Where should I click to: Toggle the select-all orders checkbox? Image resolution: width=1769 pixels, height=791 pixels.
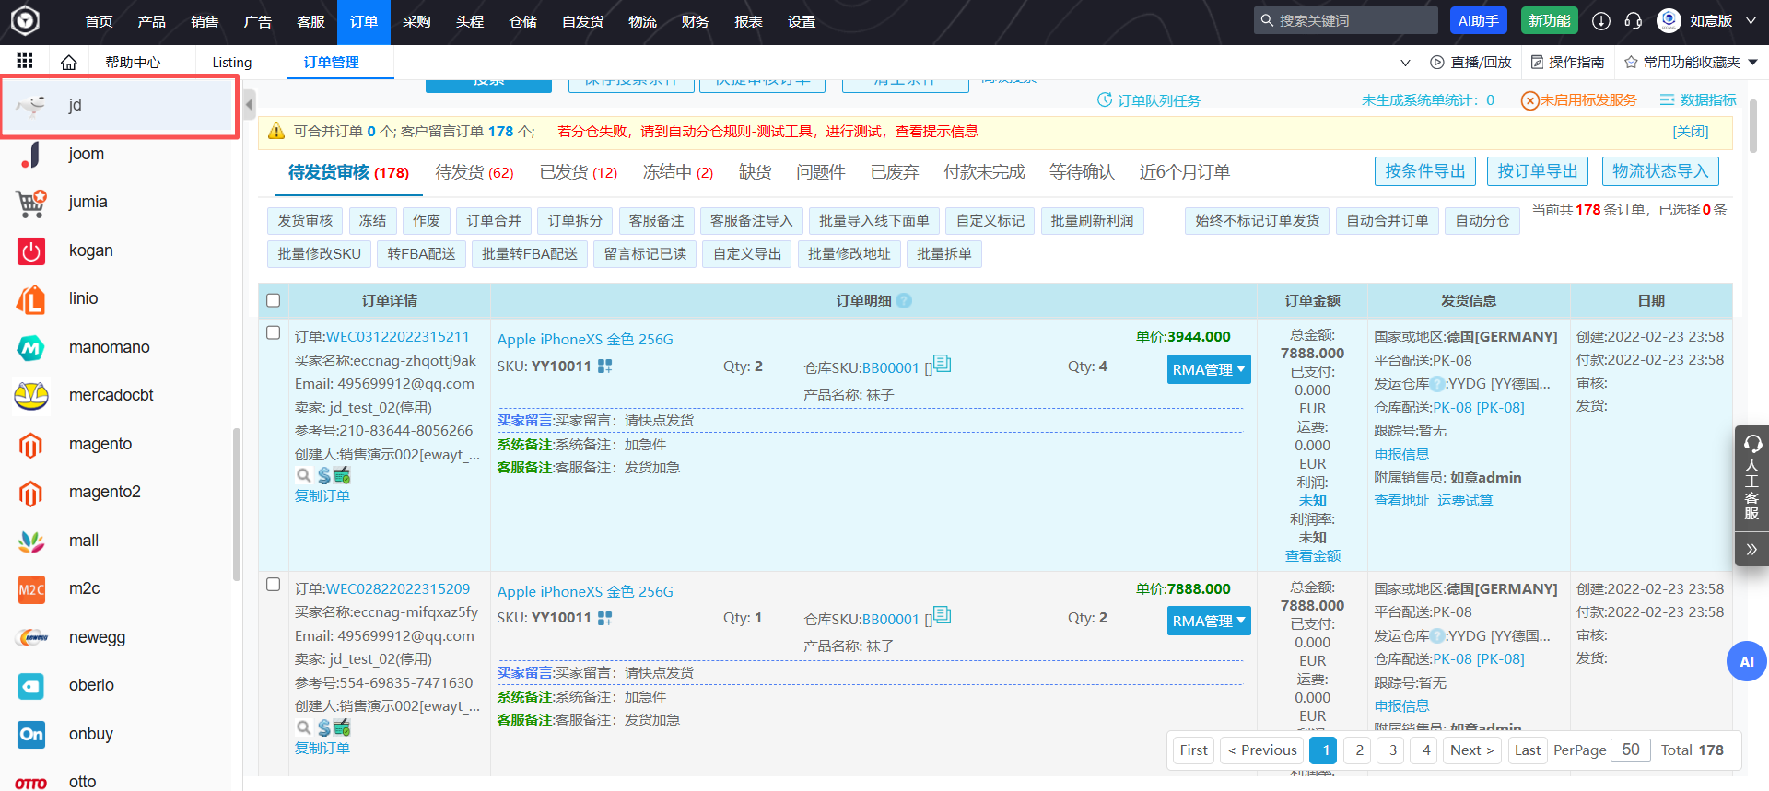(x=273, y=300)
